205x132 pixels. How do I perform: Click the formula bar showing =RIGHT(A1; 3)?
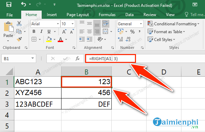pos(145,58)
